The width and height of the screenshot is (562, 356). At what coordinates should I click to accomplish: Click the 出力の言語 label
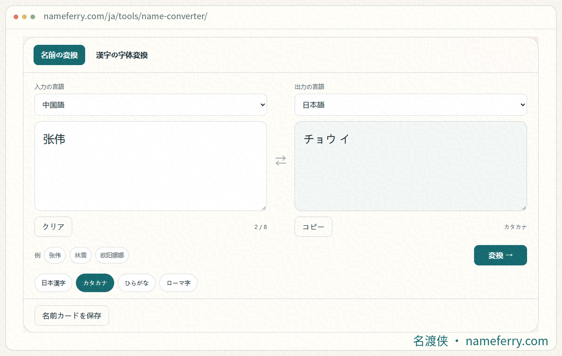pyautogui.click(x=309, y=87)
